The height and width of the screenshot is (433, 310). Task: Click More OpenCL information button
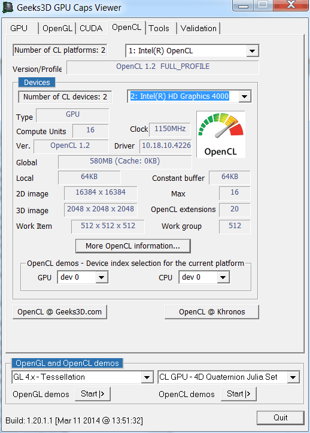click(133, 246)
